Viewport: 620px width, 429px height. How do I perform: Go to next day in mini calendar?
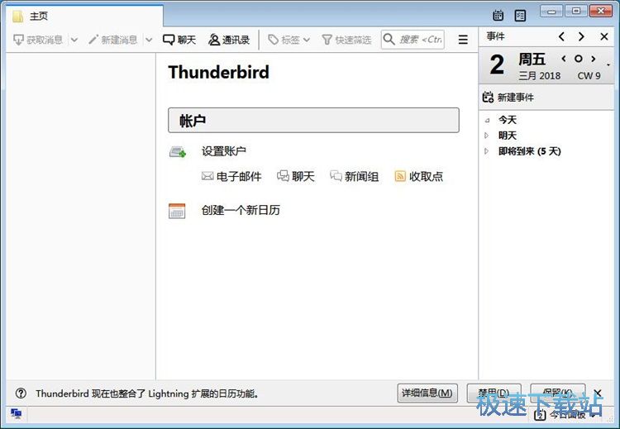(x=593, y=59)
